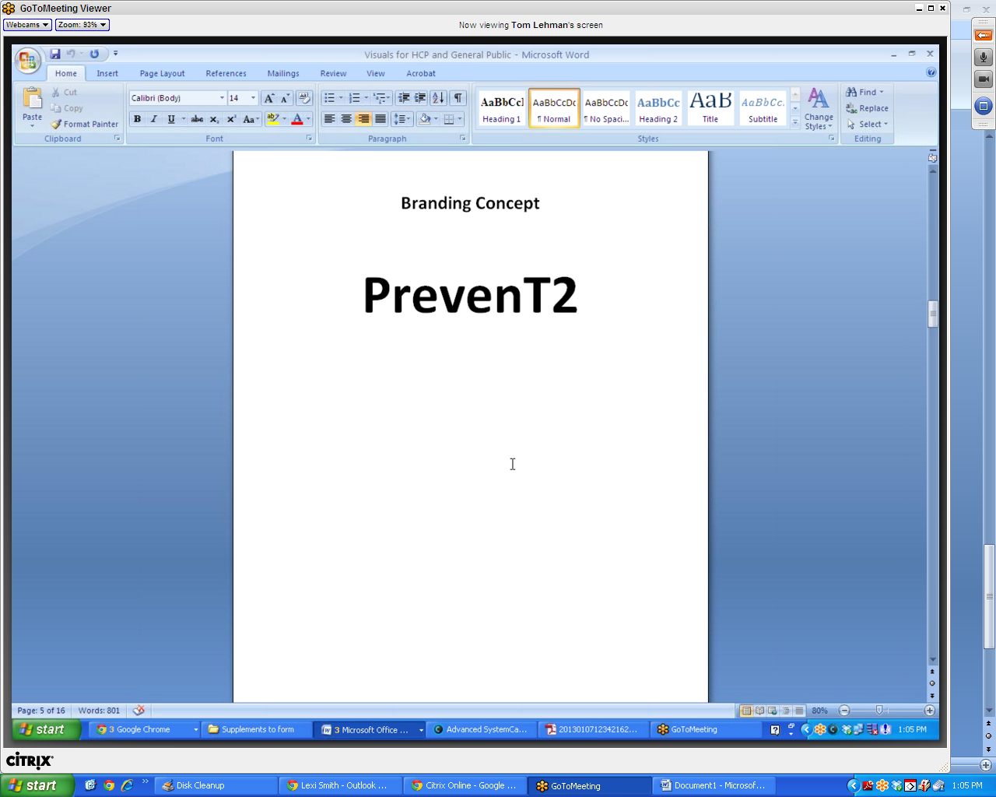Expand numbering list dropdown
This screenshot has height=797, width=996.
point(366,98)
